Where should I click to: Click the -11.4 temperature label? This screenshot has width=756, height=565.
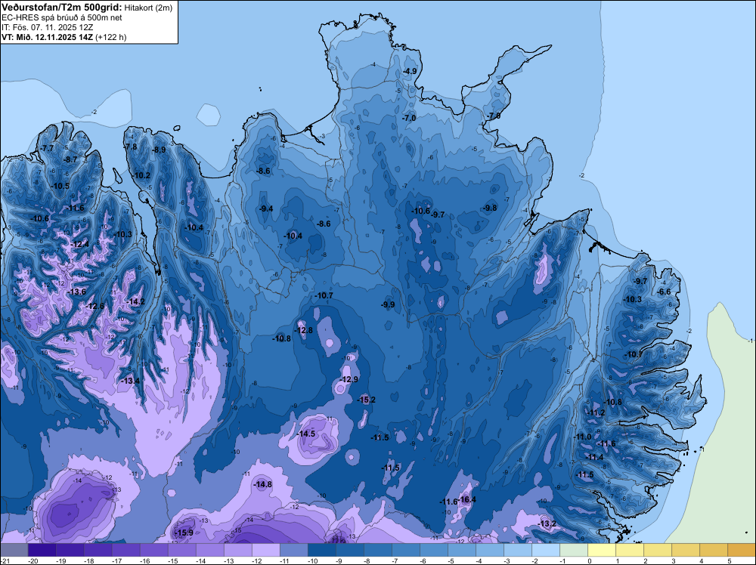(594, 457)
